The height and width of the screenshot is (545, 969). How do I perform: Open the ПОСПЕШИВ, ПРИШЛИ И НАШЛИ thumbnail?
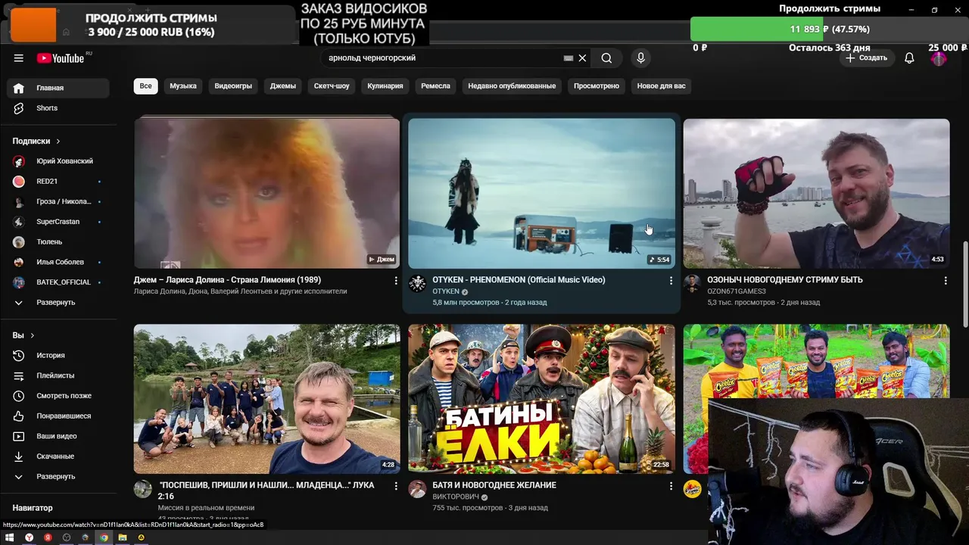coord(266,399)
